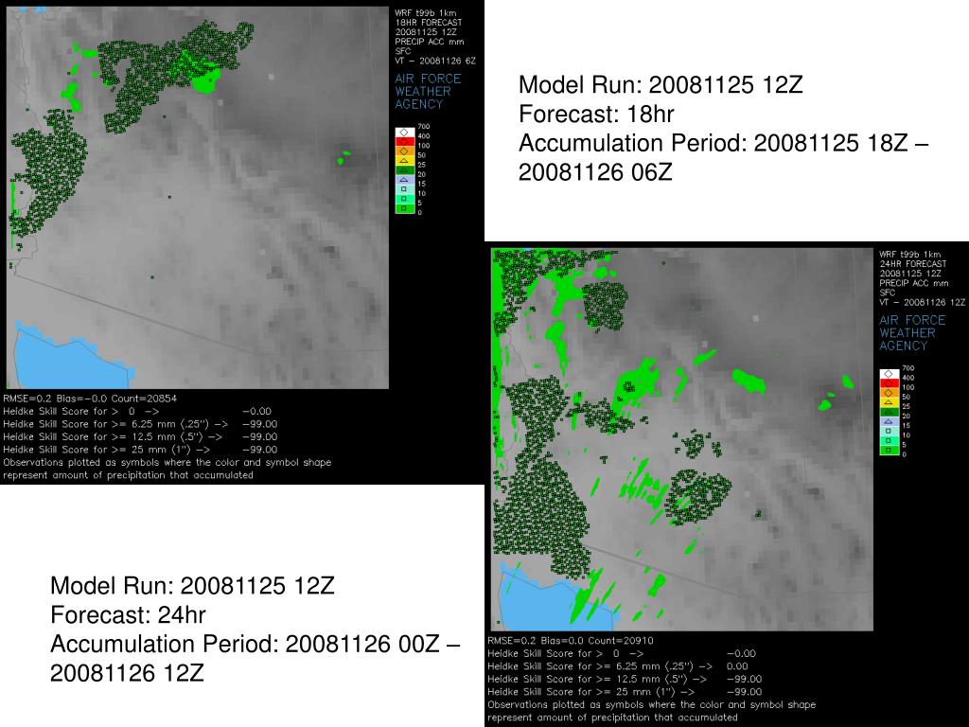
Task: Select the 6.25 mm Heidke score line under 24HR map
Action: pyautogui.click(x=618, y=666)
